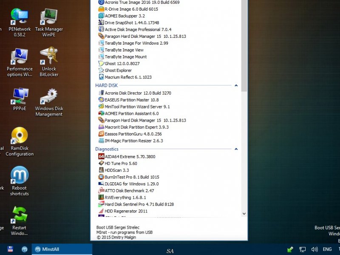Select the MiniTool Partition Wizard Server icon

click(101, 107)
